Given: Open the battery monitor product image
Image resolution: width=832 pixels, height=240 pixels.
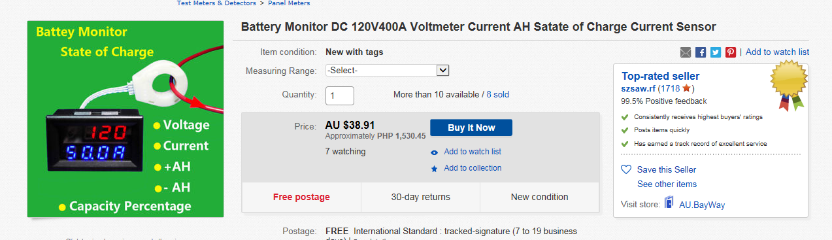Looking at the screenshot, I should [x=125, y=119].
